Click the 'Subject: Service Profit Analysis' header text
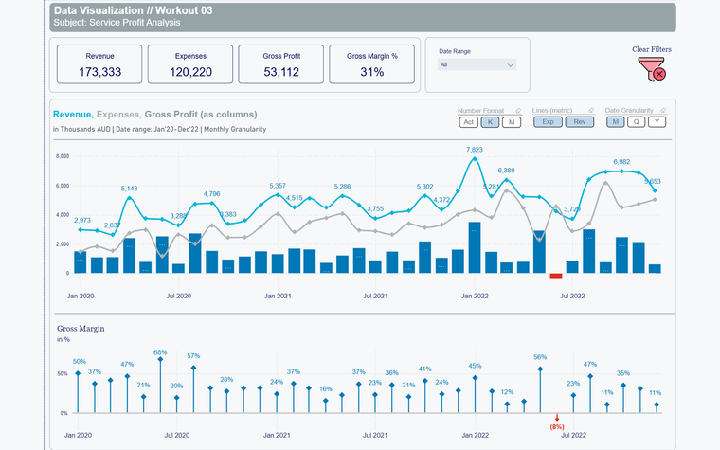The height and width of the screenshot is (450, 720). (x=117, y=23)
